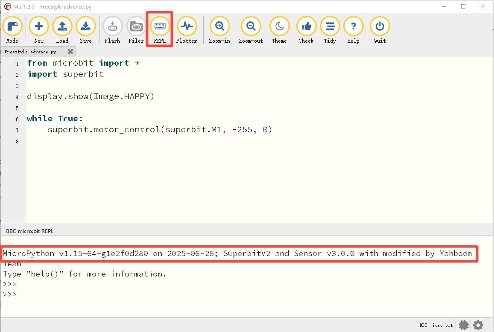Load a file from disk
This screenshot has width=494, height=332.
(x=62, y=30)
